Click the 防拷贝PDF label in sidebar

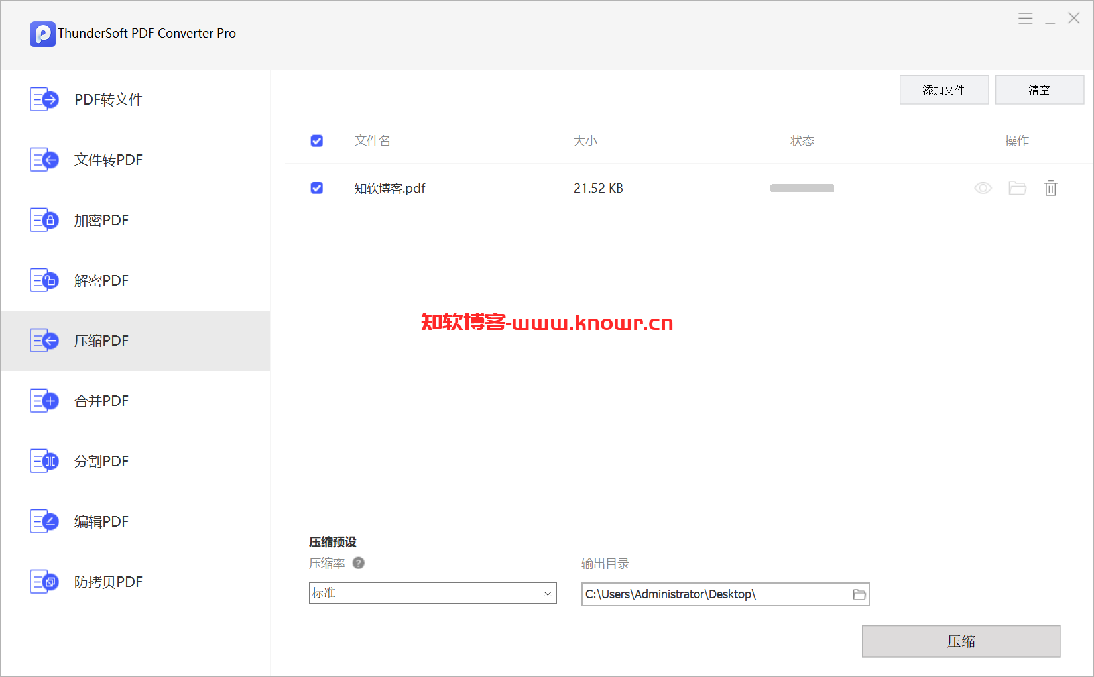pos(108,582)
